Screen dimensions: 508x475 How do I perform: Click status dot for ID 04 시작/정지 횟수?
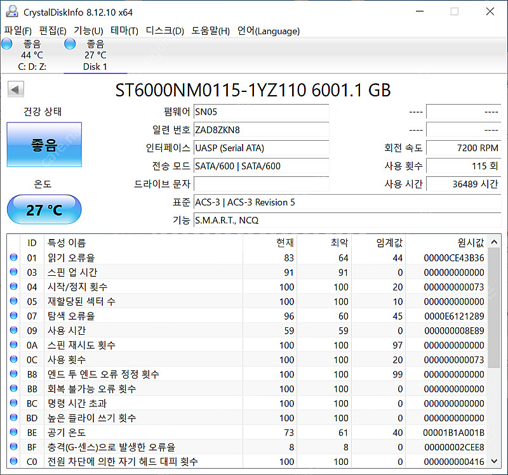(x=13, y=287)
